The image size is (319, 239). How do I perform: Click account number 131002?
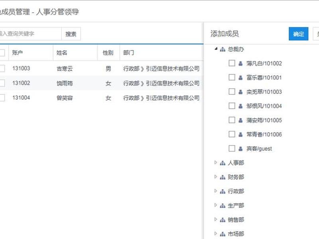(21, 83)
